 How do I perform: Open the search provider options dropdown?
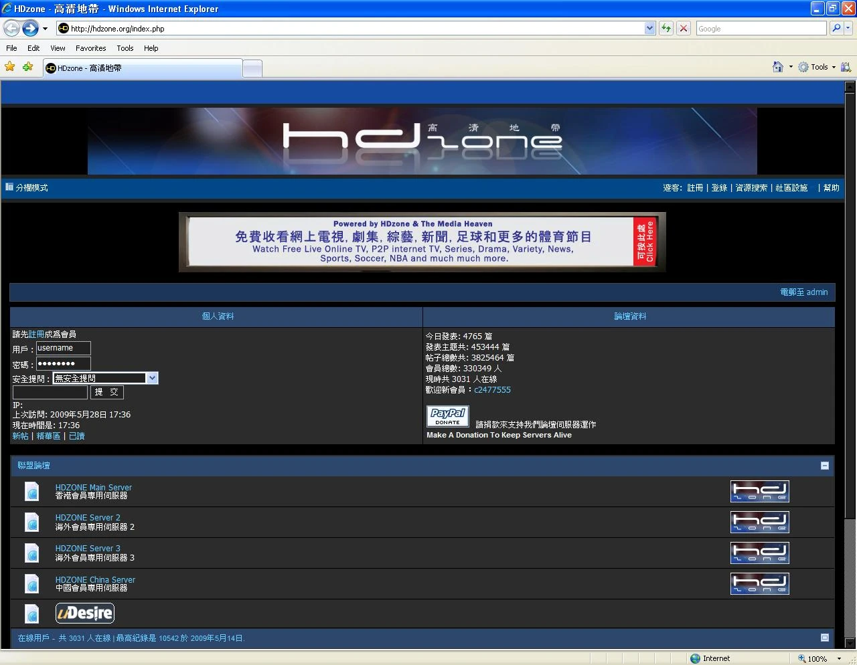click(x=848, y=28)
